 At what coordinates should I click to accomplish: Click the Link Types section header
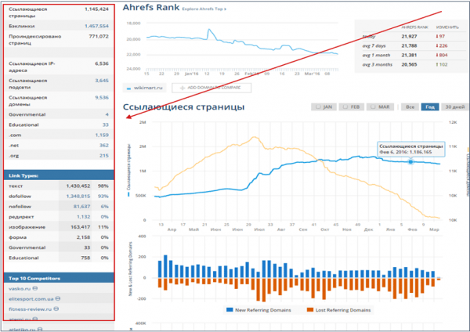pos(59,175)
